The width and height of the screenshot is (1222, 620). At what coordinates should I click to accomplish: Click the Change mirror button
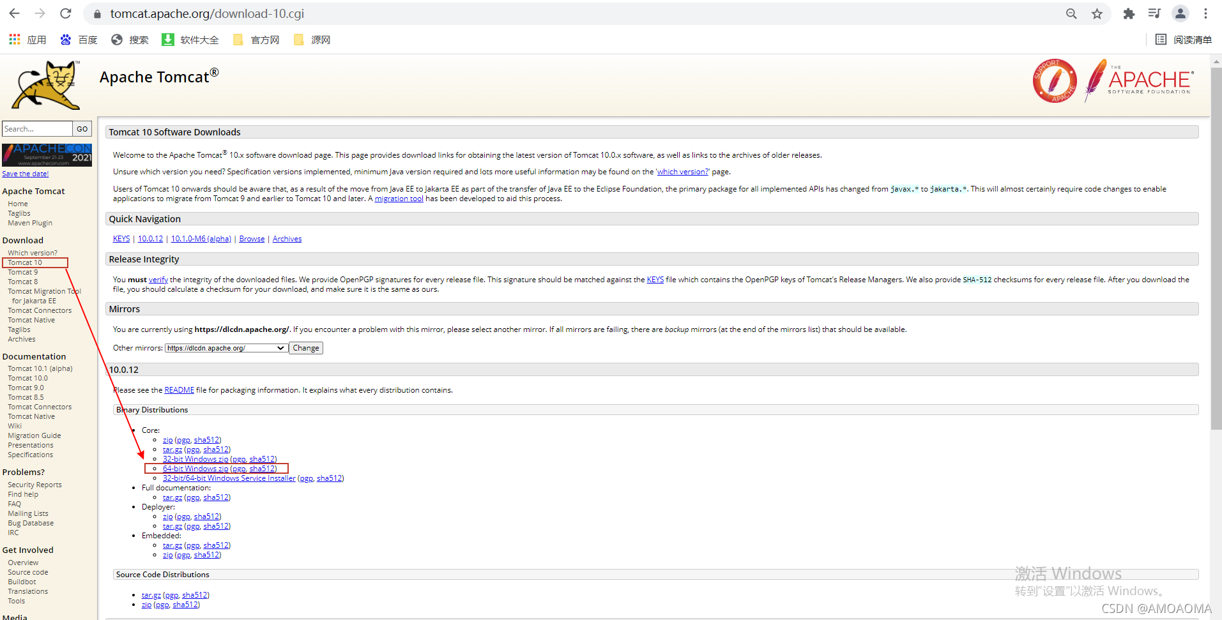[306, 348]
